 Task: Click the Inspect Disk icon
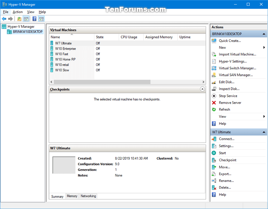(x=214, y=89)
